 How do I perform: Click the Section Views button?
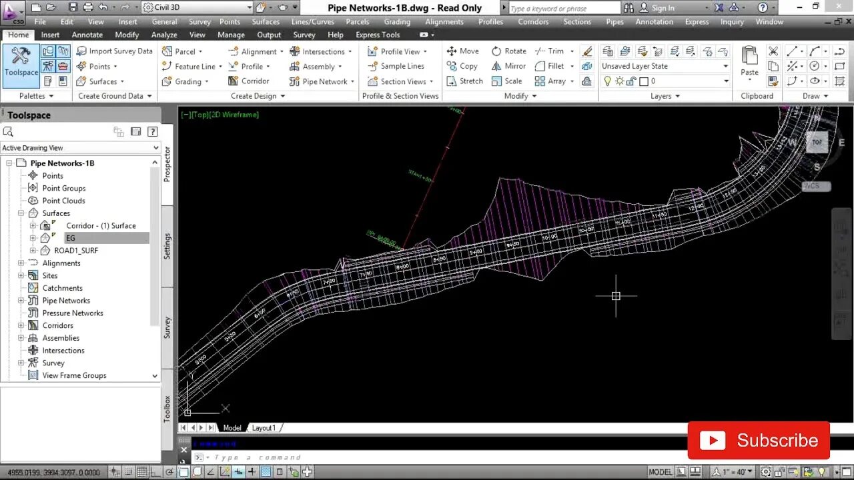[400, 81]
